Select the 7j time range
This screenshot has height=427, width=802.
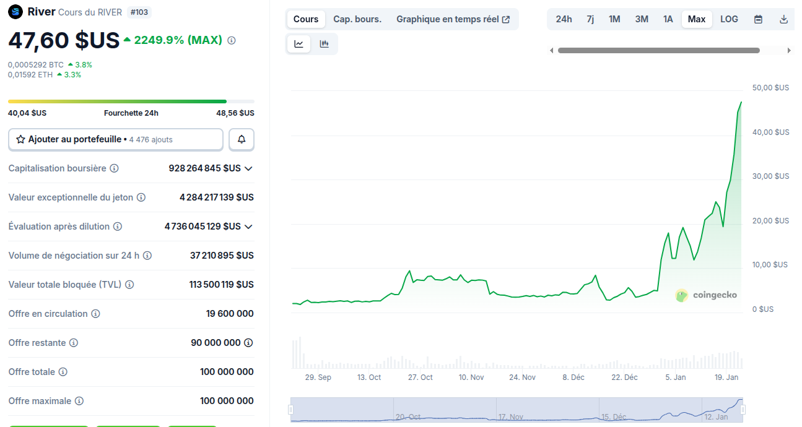click(x=590, y=19)
